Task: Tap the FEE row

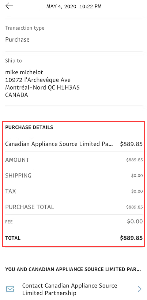Action: click(x=73, y=222)
